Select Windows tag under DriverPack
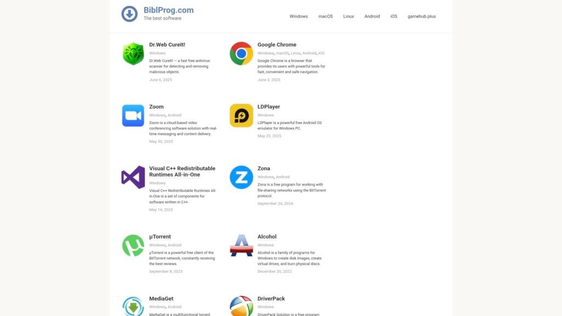562x316 pixels. point(266,307)
